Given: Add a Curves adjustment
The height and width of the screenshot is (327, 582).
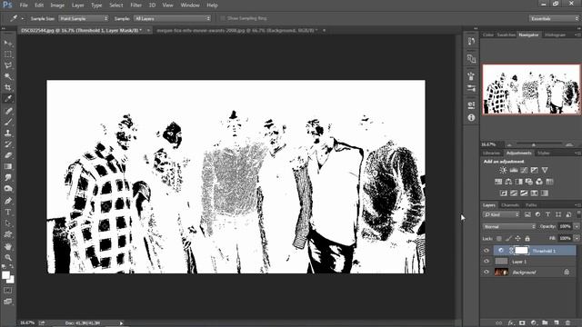Looking at the screenshot, I should tap(524, 170).
